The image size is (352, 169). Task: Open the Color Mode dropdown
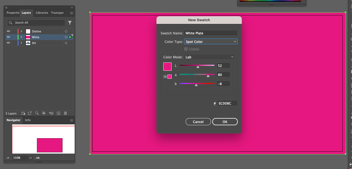point(209,57)
